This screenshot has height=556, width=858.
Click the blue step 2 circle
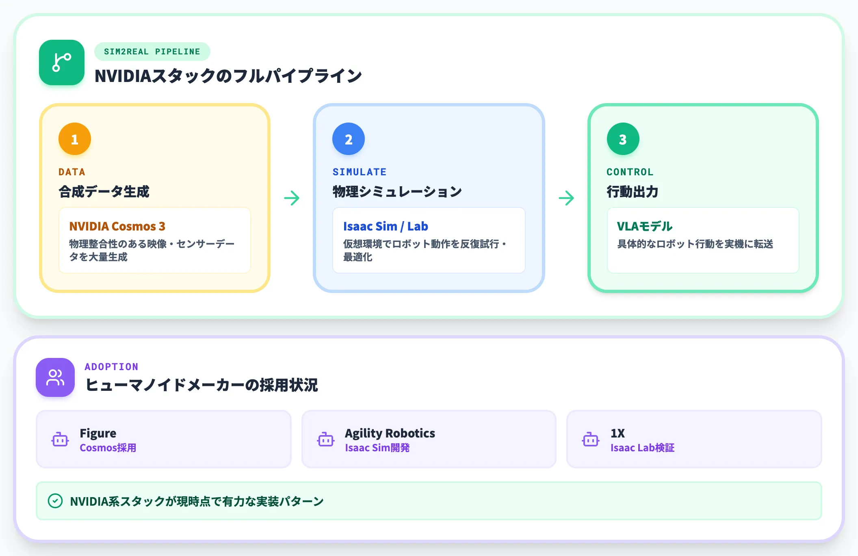(x=349, y=139)
